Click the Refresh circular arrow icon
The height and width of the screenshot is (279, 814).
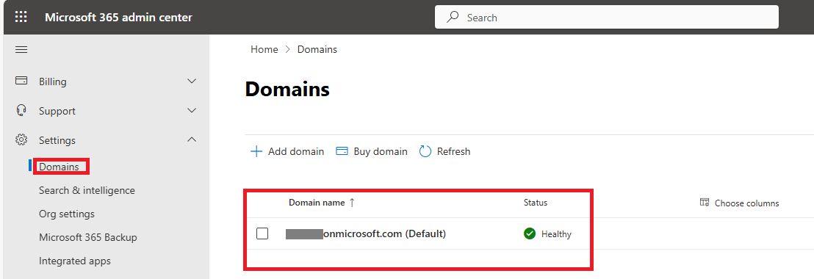point(425,151)
